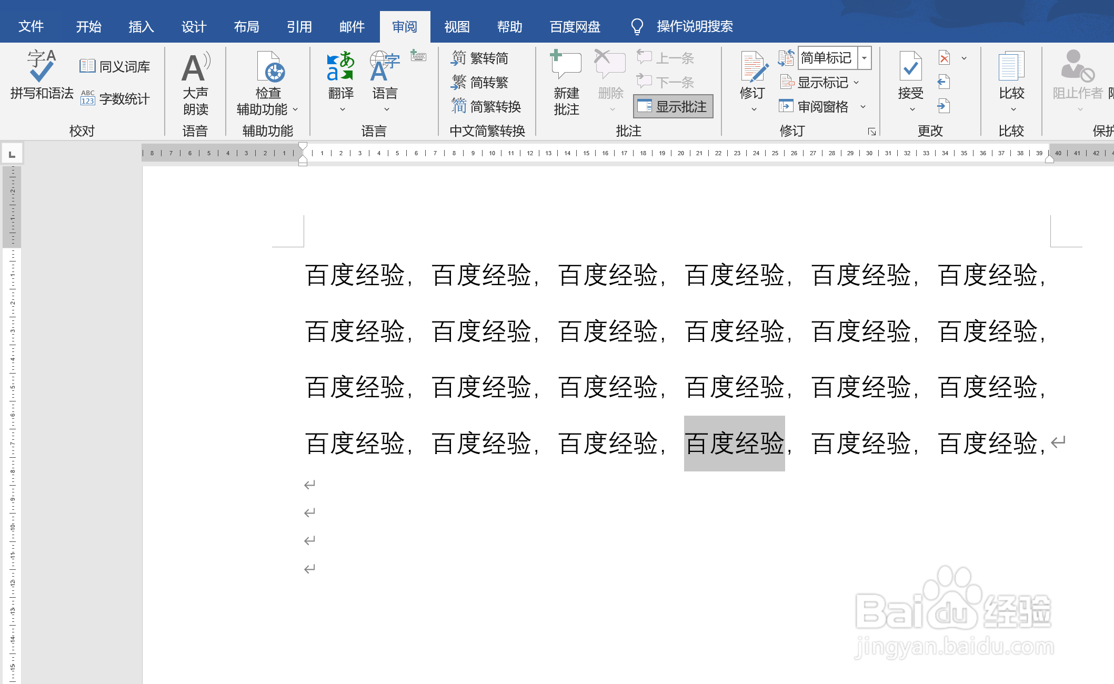Convert text with 繁转简
This screenshot has width=1114, height=684.
coord(479,58)
